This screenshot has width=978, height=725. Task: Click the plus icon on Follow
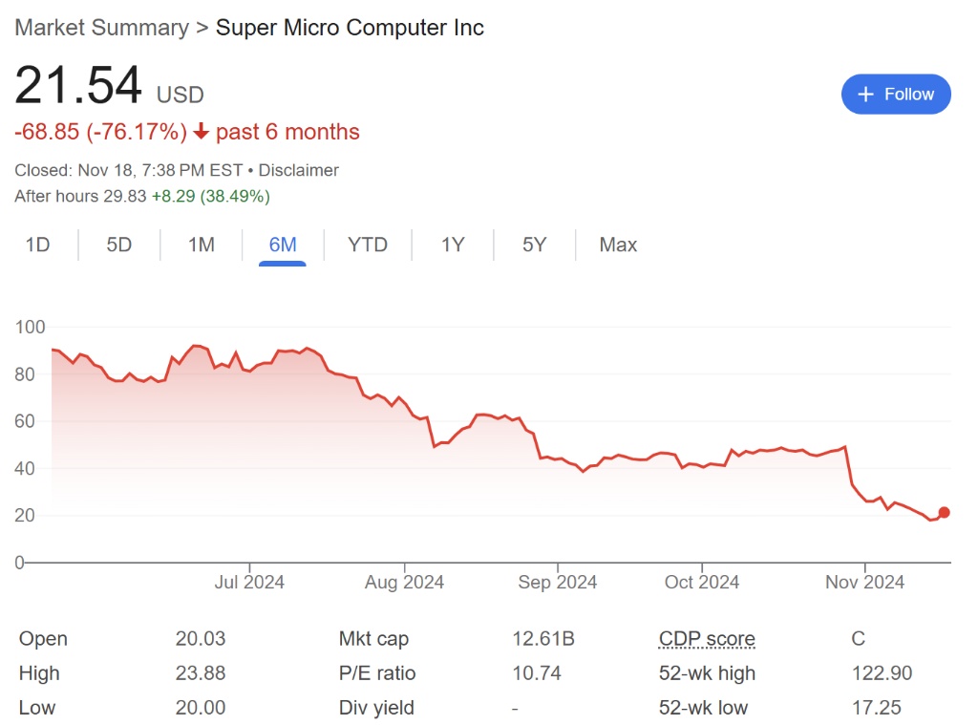[866, 94]
